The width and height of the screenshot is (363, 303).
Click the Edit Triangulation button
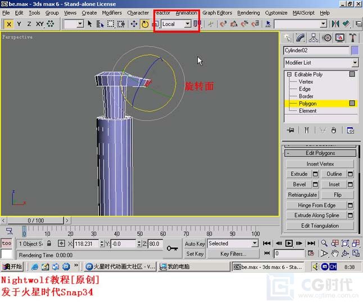pyautogui.click(x=320, y=225)
